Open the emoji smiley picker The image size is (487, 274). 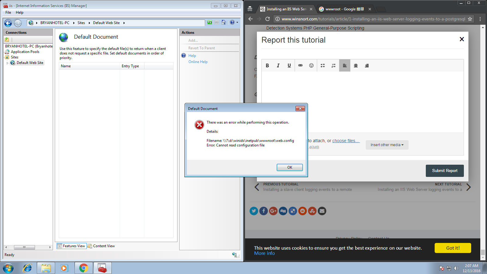[x=311, y=65]
